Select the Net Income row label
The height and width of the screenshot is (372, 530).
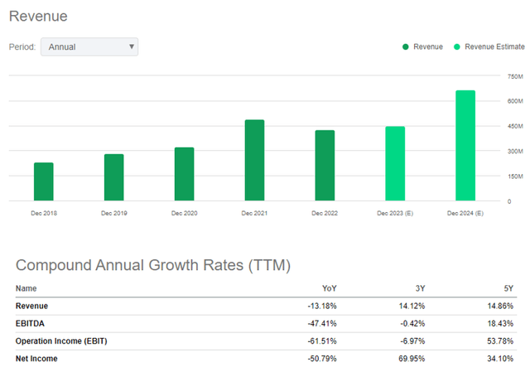tap(37, 359)
